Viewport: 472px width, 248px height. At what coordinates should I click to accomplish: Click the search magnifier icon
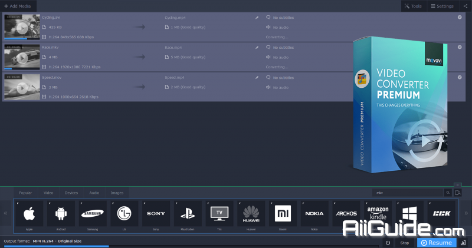448,193
